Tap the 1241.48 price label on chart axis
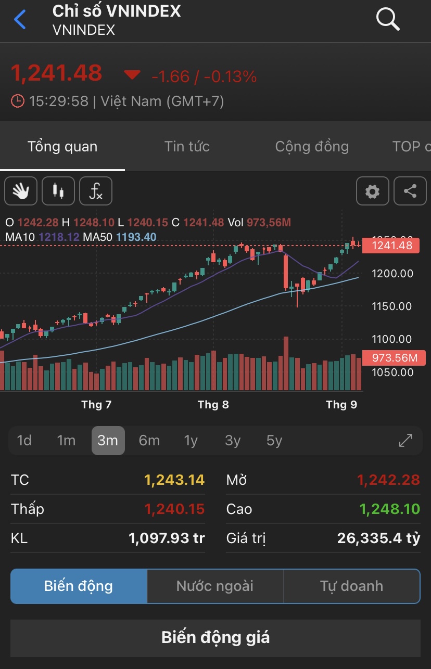 pyautogui.click(x=391, y=246)
